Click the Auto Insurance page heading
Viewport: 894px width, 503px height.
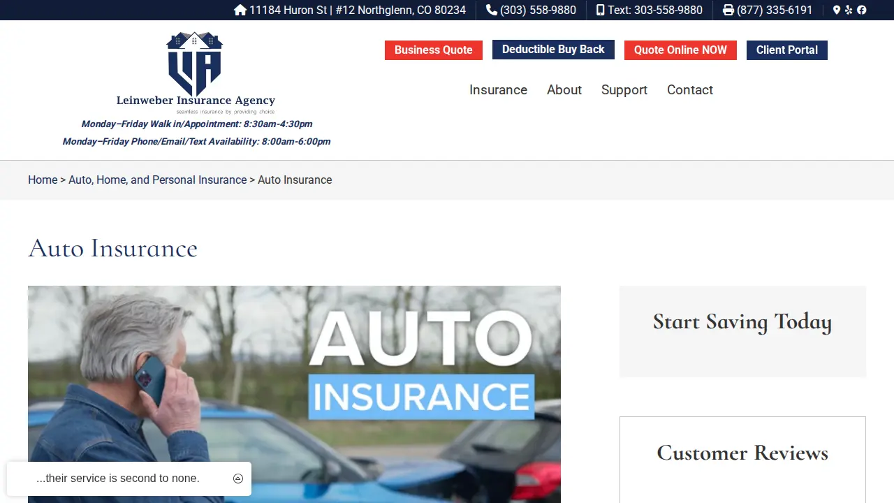[x=113, y=249]
